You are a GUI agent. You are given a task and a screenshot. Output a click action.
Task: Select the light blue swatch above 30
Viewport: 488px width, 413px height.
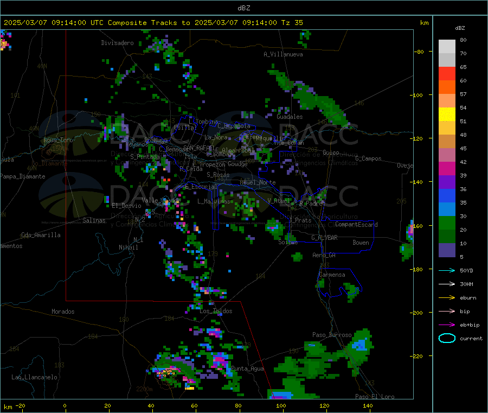[447, 209]
